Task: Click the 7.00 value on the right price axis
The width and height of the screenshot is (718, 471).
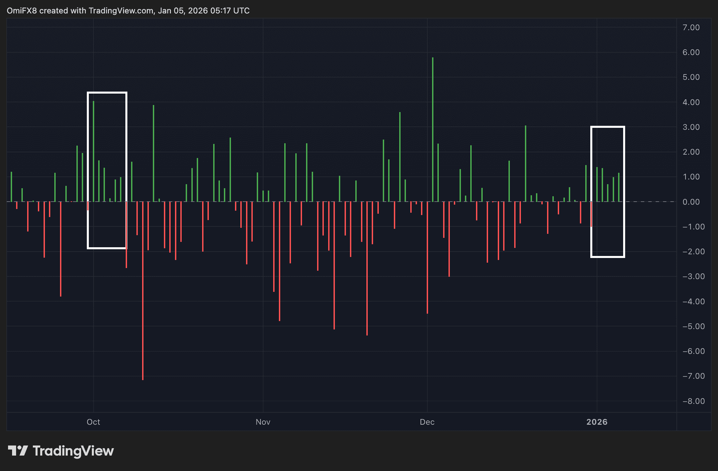Action: 691,28
